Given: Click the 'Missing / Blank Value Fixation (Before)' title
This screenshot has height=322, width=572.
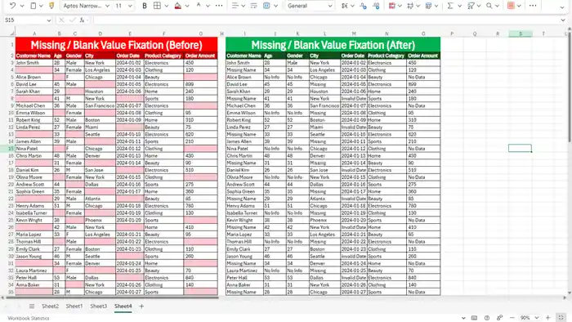Looking at the screenshot, I should [x=116, y=45].
